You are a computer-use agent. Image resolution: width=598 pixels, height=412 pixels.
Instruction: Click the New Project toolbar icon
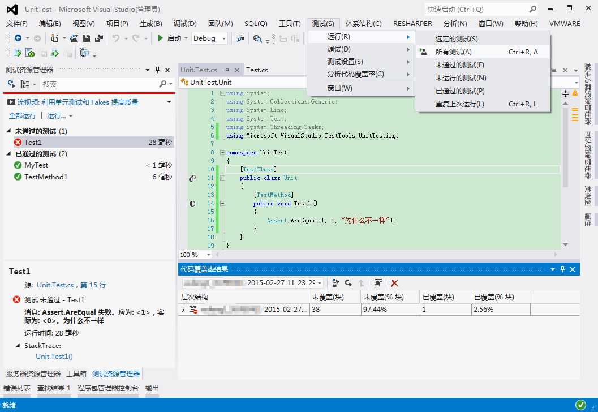pyautogui.click(x=54, y=38)
